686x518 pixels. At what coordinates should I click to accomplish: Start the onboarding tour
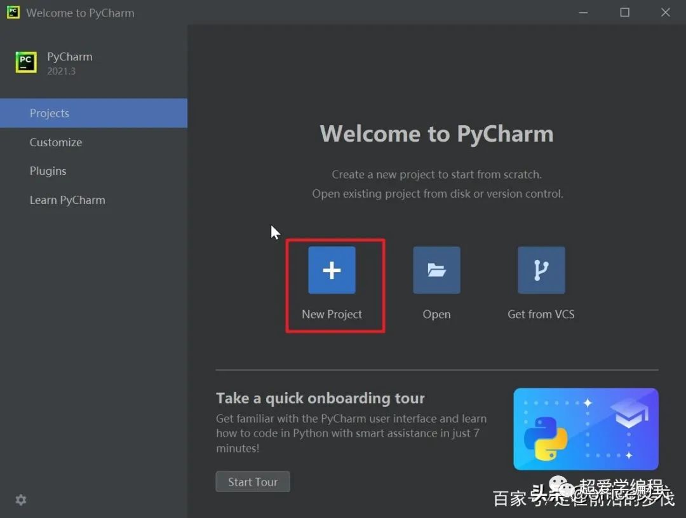click(x=252, y=482)
